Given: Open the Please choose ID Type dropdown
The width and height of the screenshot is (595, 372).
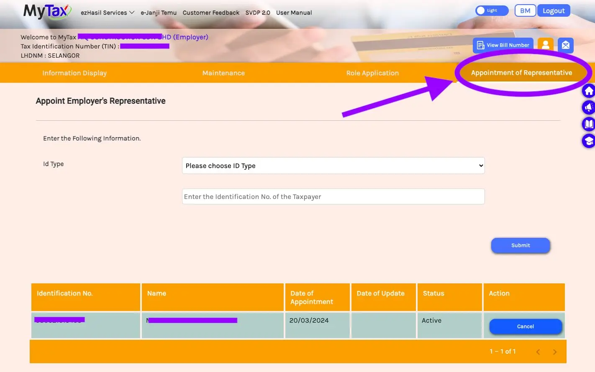Looking at the screenshot, I should 333,166.
